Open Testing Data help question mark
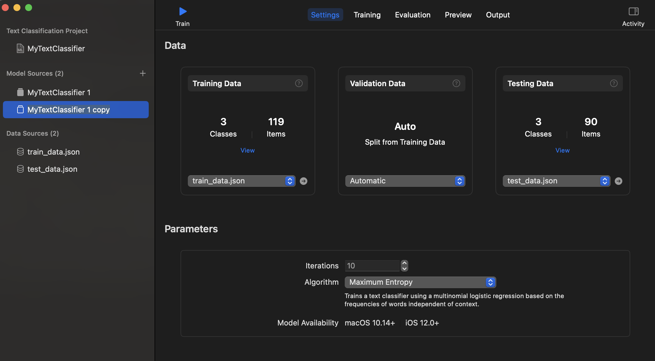The image size is (655, 361). pyautogui.click(x=614, y=83)
